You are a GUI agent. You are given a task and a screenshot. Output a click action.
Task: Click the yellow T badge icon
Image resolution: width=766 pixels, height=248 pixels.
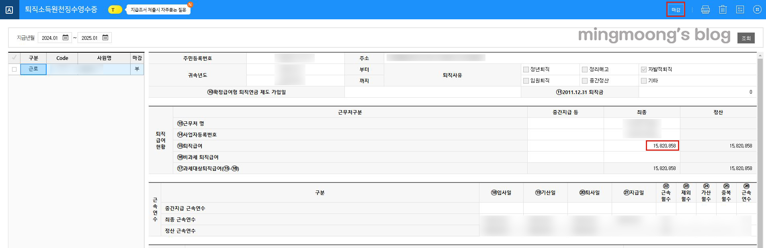click(115, 10)
